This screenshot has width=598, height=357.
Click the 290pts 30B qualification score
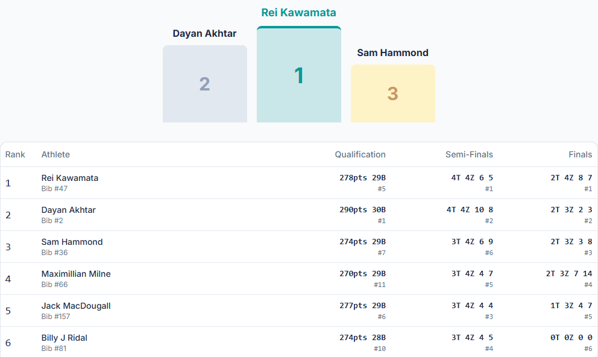pos(362,210)
